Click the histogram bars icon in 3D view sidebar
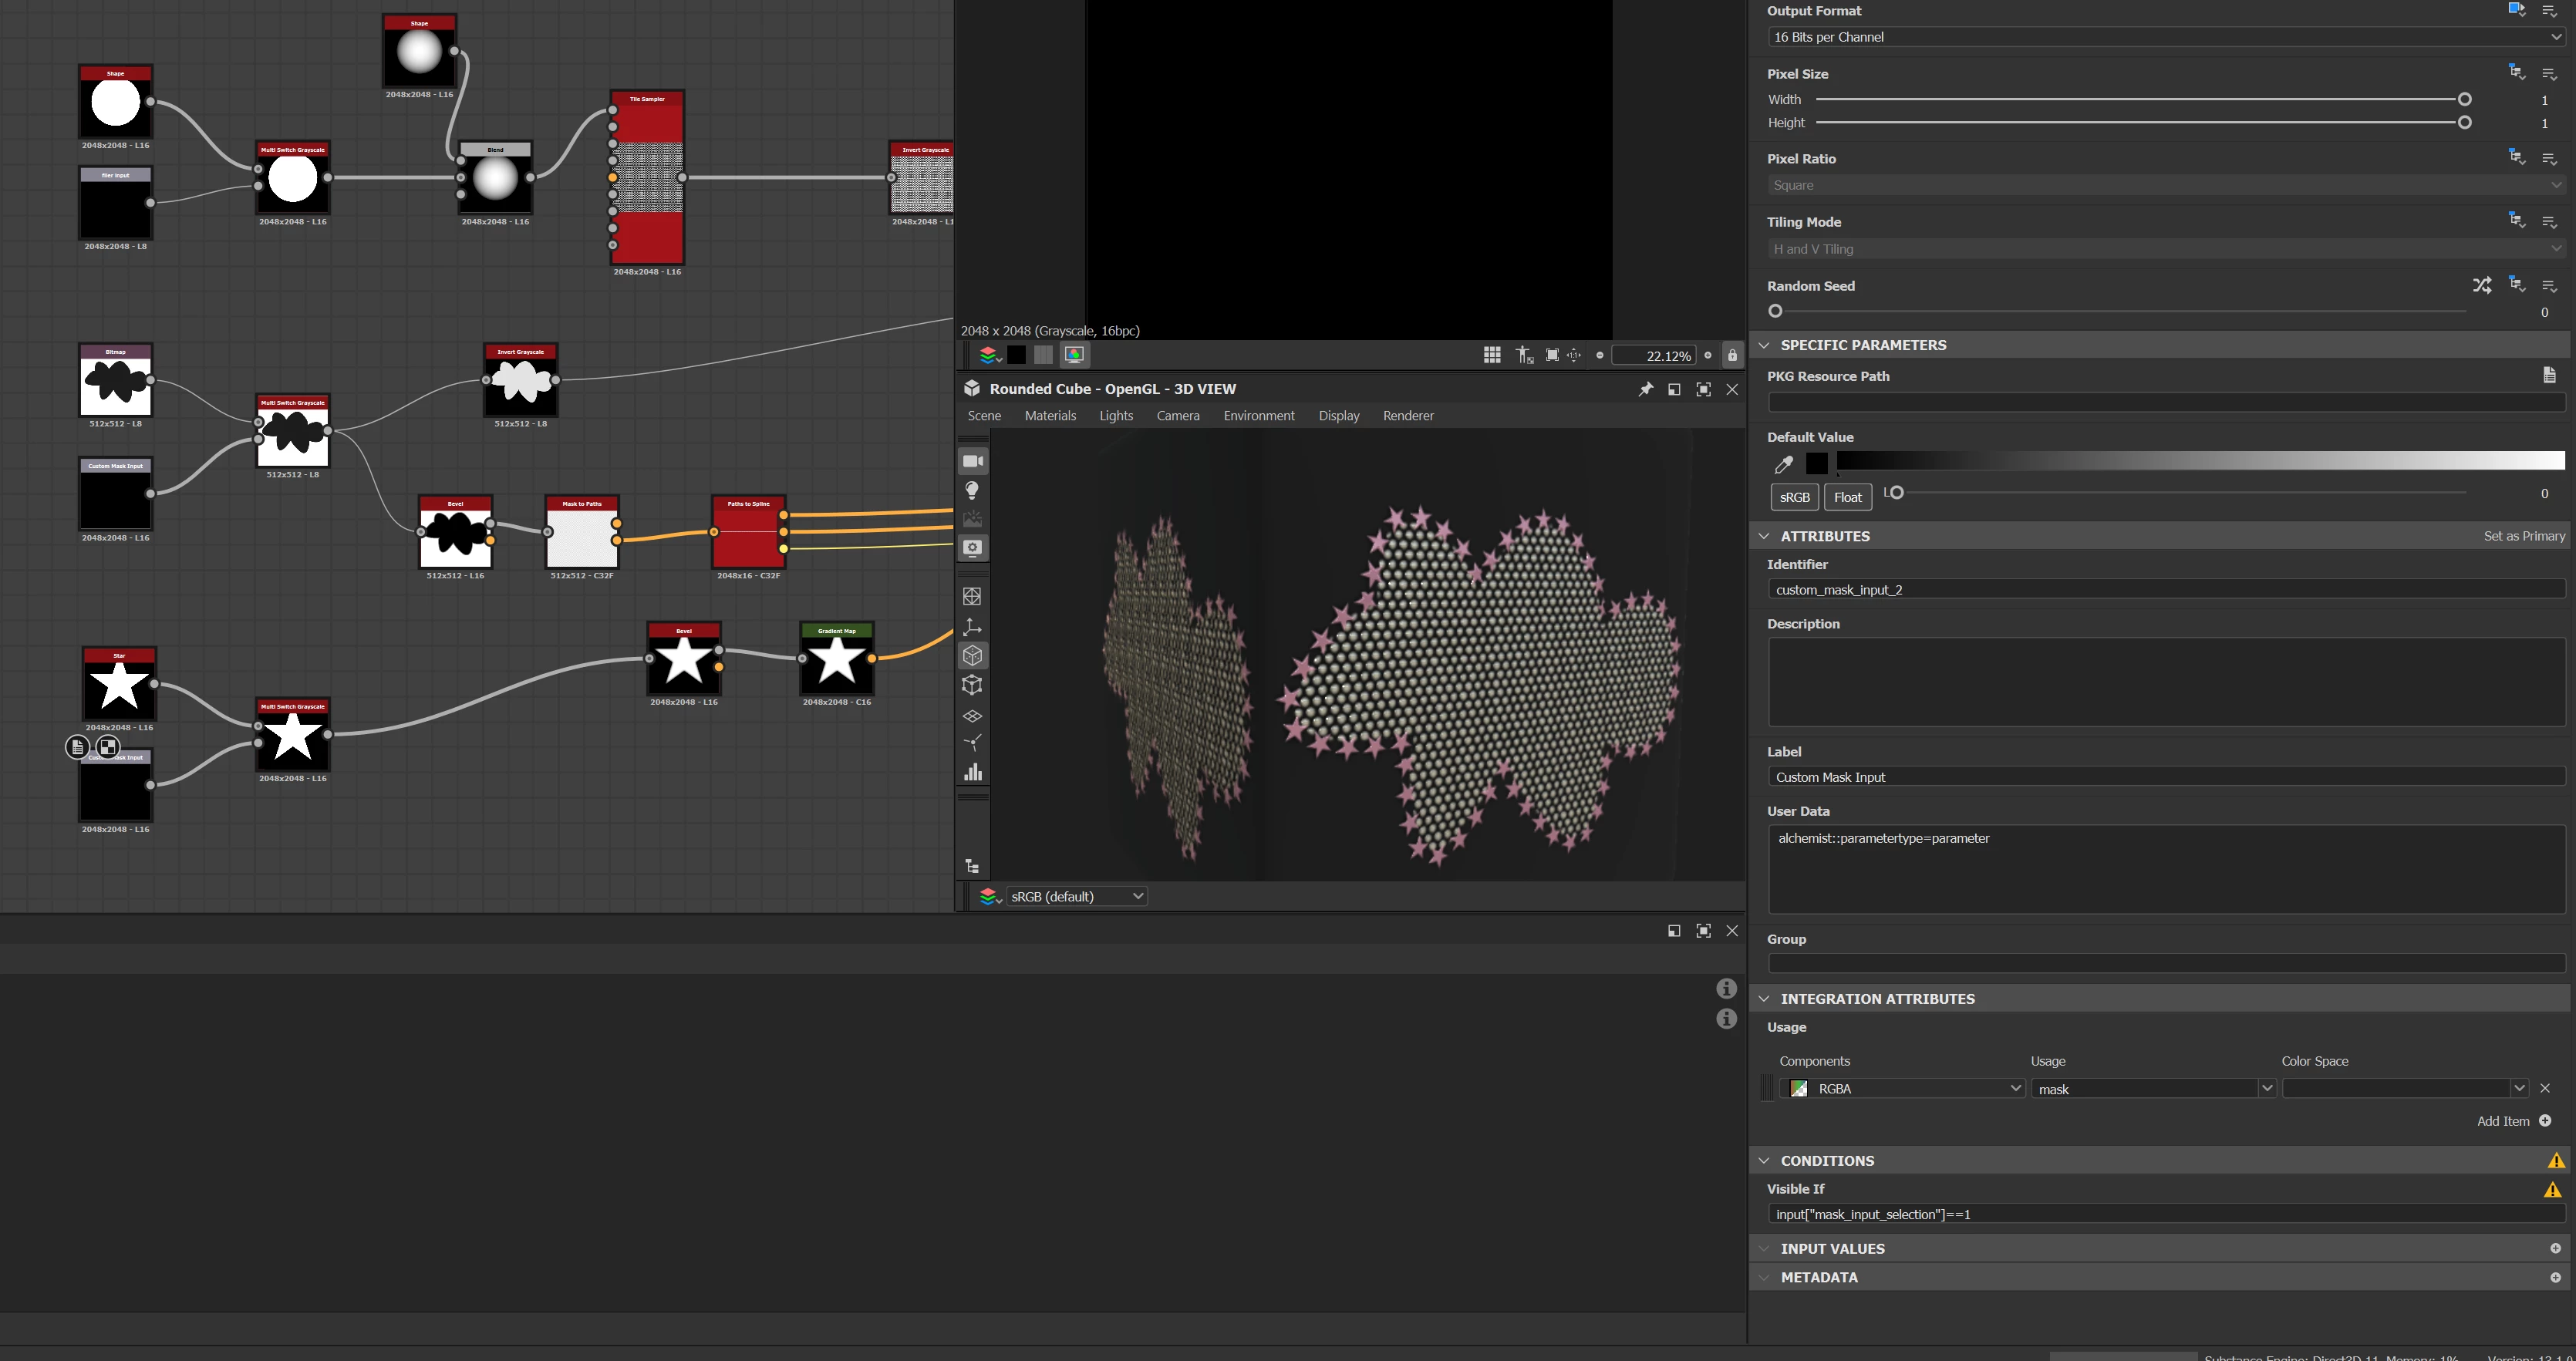Screen dimensions: 2576x1361 (x=972, y=772)
